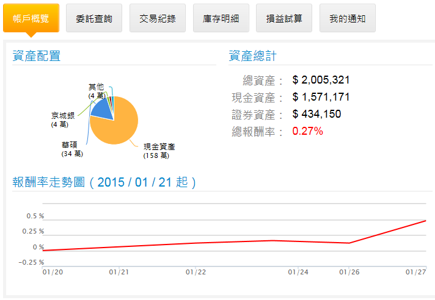Select the cash assets value $1,571,171
Screen dimensions: 435x300
tap(321, 98)
